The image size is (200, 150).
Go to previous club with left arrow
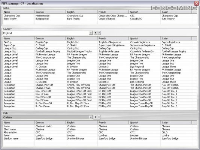(96, 117)
